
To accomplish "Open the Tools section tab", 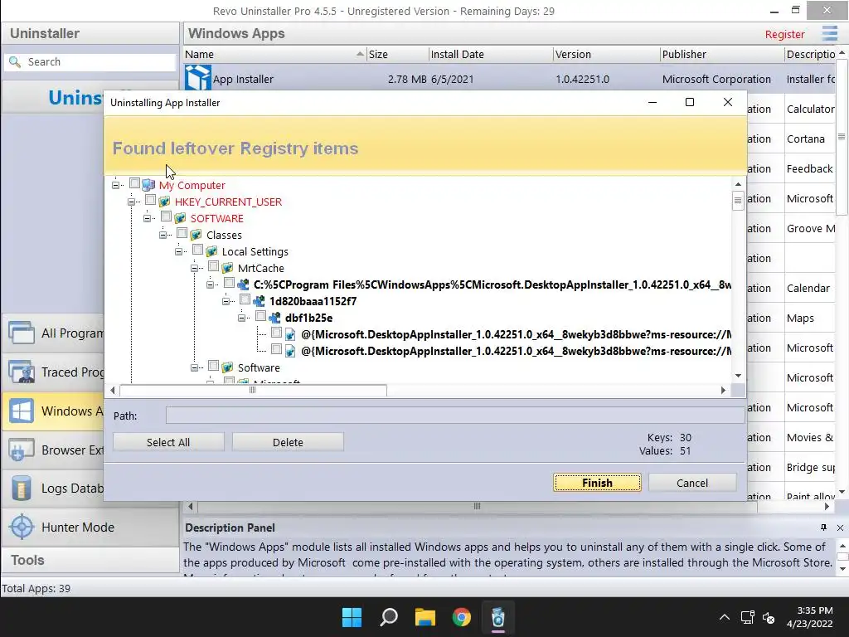I will click(x=90, y=560).
